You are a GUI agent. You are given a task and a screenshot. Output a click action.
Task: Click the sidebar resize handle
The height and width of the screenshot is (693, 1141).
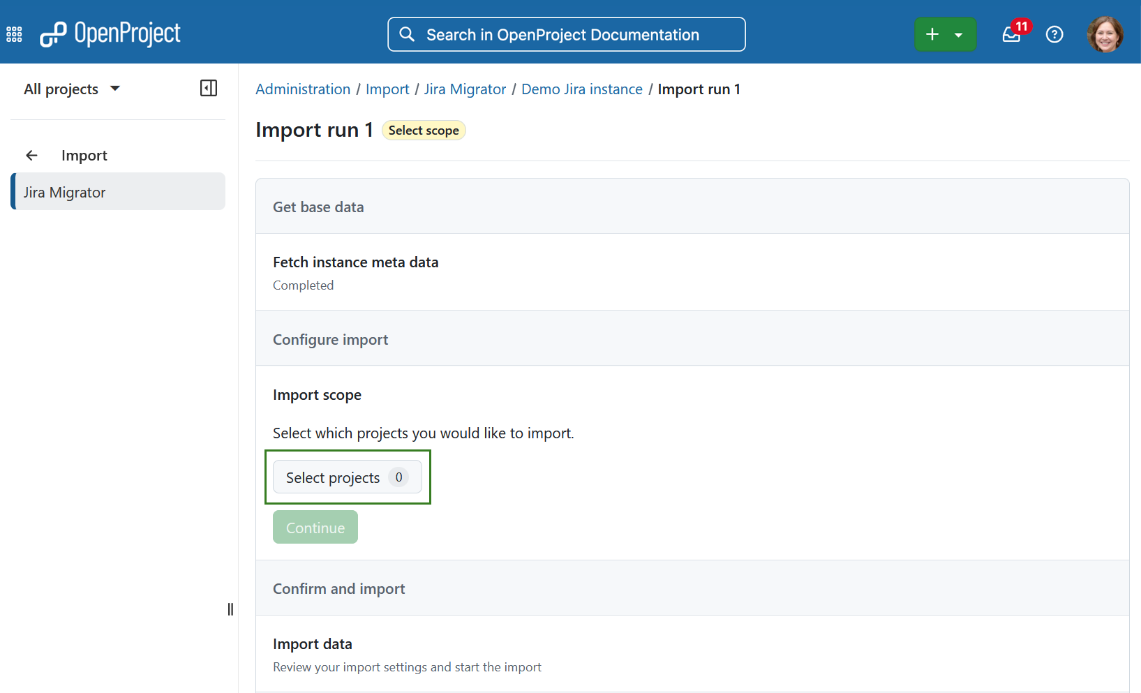[x=230, y=609]
